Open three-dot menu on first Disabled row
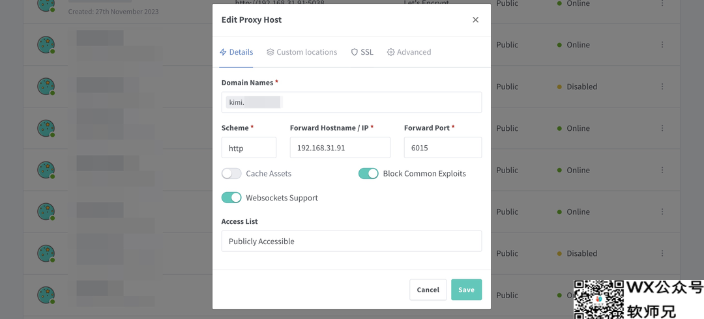The width and height of the screenshot is (704, 319). tap(662, 86)
